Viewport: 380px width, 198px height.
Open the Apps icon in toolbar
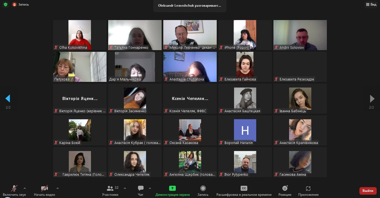coord(308,189)
